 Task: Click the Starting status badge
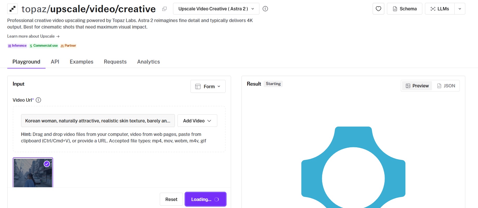(273, 84)
